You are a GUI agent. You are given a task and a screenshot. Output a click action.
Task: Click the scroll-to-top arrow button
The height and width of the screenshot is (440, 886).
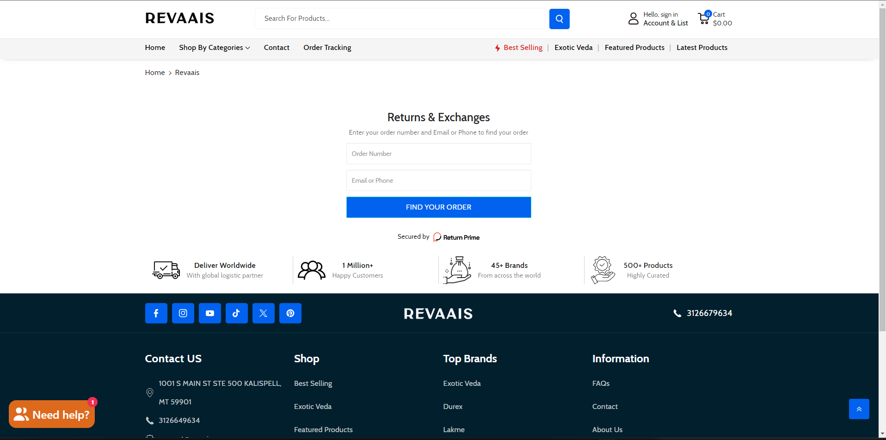pos(859,409)
